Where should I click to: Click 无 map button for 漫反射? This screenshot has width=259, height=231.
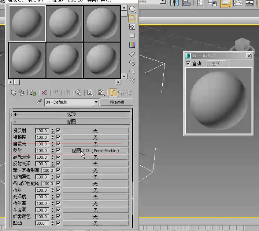point(95,131)
